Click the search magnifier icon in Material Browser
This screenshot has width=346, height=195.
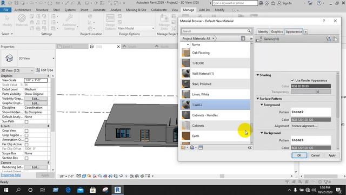coord(249,31)
